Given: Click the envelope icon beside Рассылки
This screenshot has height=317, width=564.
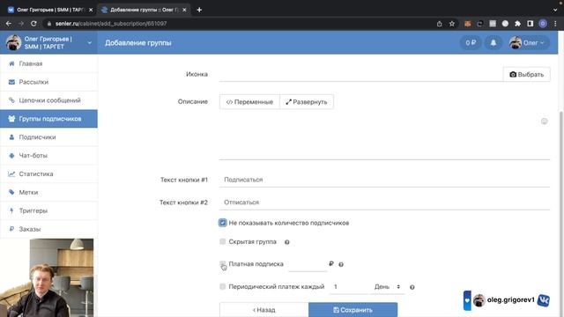Looking at the screenshot, I should [11, 82].
